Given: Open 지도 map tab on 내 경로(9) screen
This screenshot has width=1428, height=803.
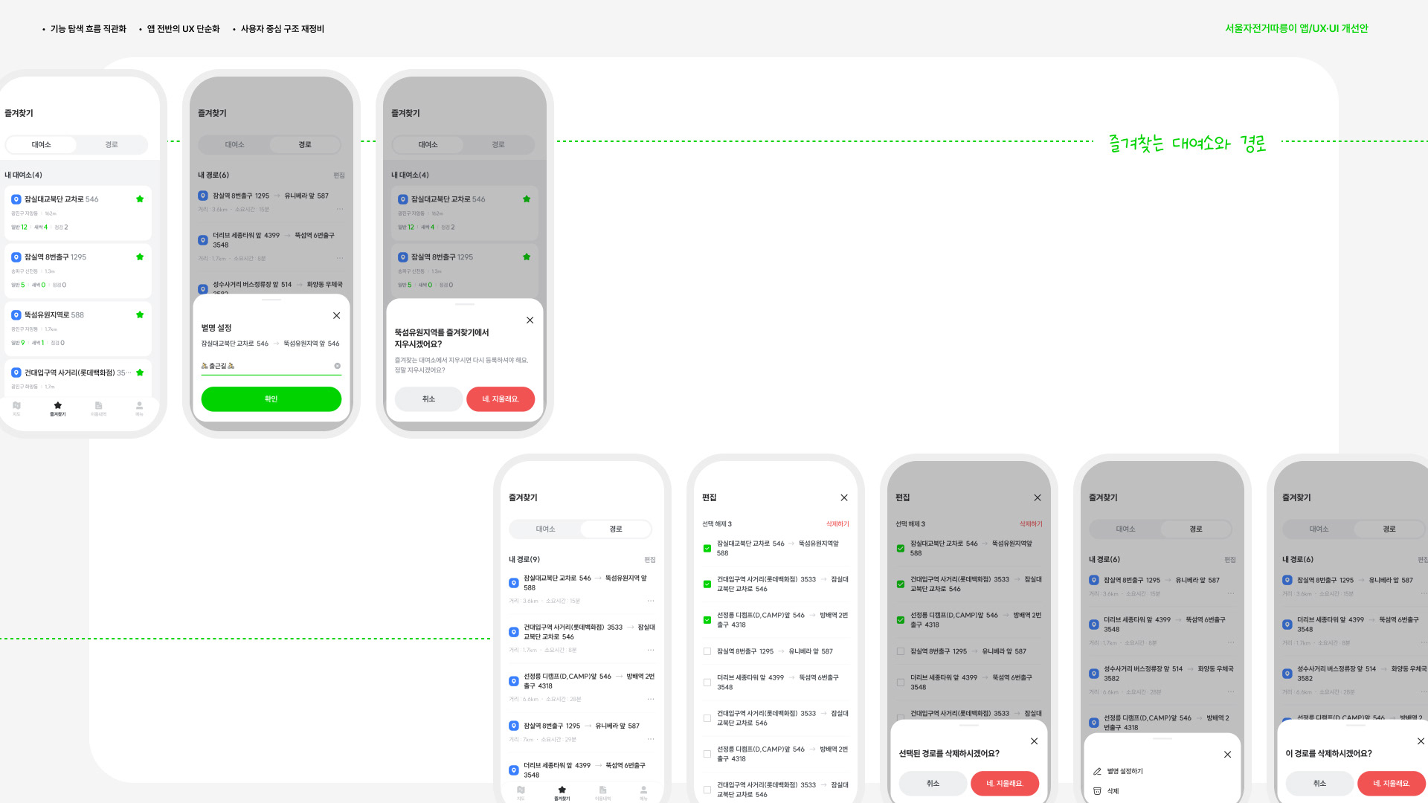Looking at the screenshot, I should (521, 791).
